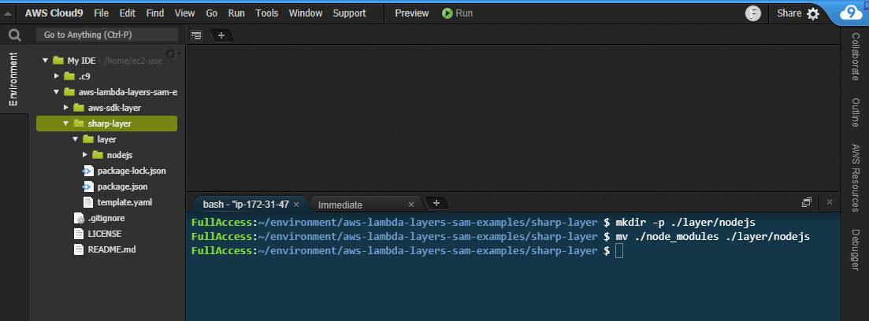This screenshot has height=321, width=869.
Task: Click the README.md file icon
Action: tap(79, 249)
